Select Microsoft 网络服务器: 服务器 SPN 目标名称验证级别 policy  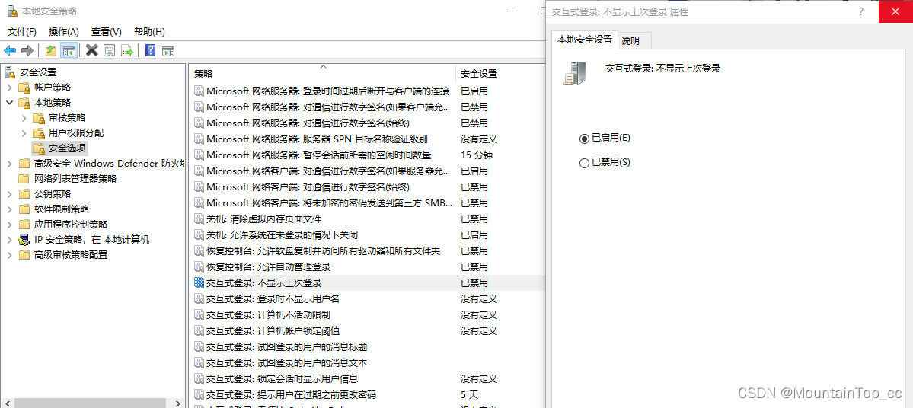click(x=318, y=139)
